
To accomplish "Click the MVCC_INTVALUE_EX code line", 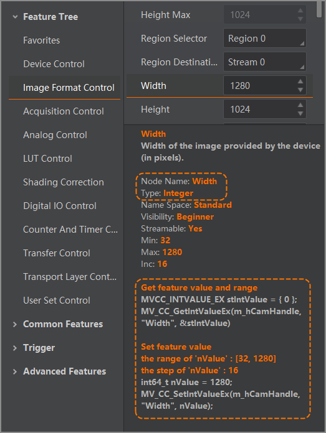I will (219, 300).
